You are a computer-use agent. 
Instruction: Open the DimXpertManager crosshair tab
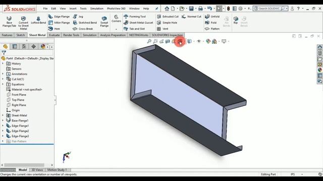34,47
